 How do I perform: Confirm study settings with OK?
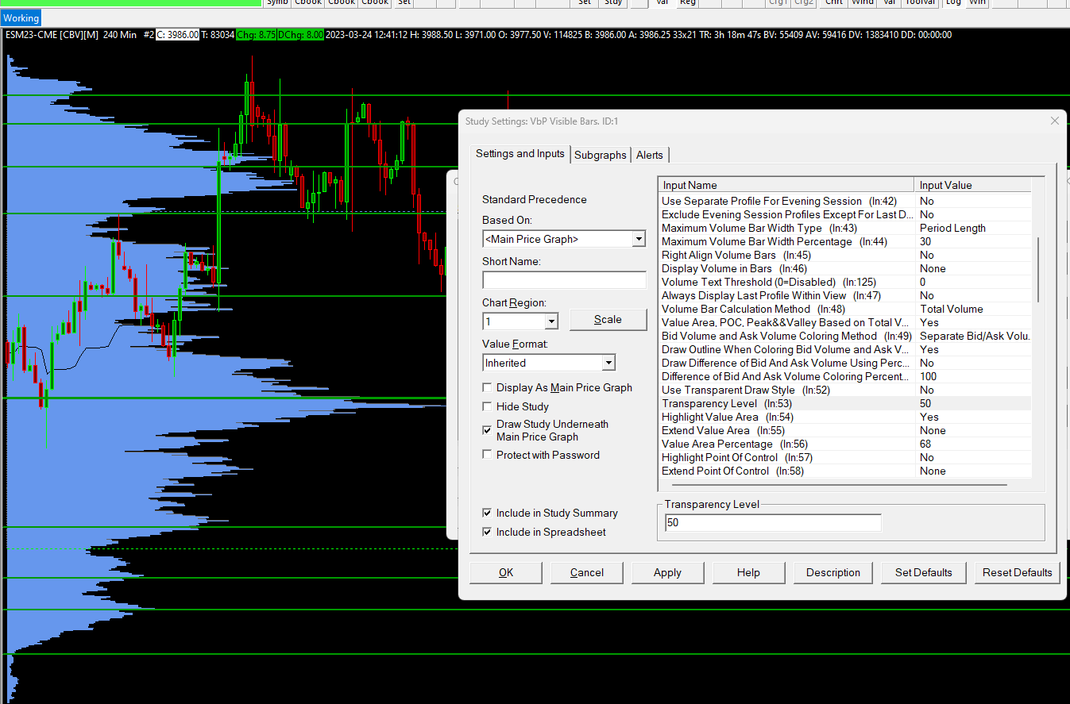tap(506, 572)
